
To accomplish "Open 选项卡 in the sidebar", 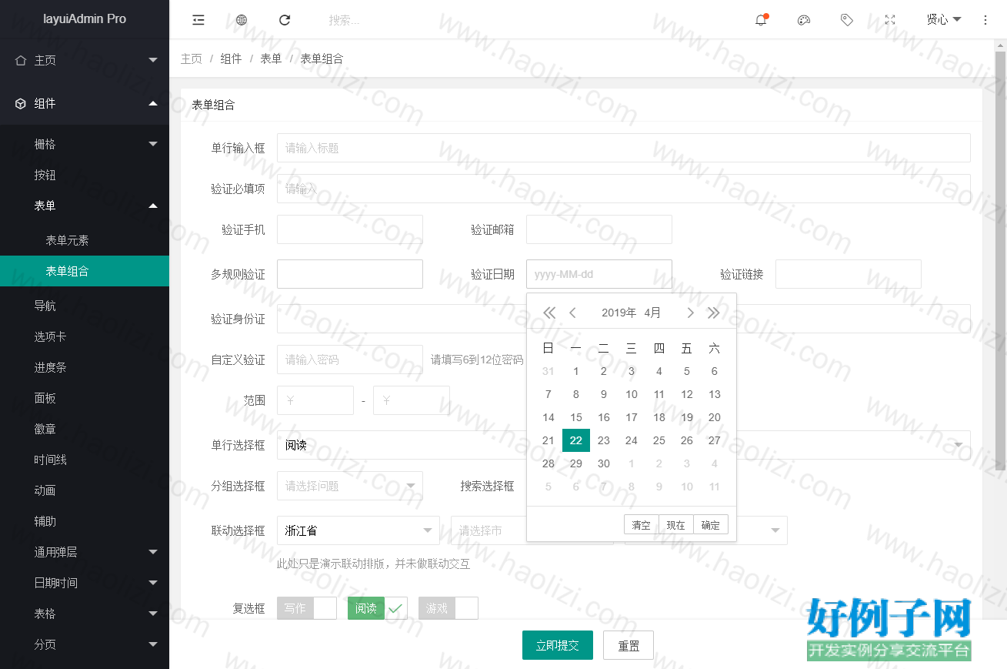I will point(85,336).
